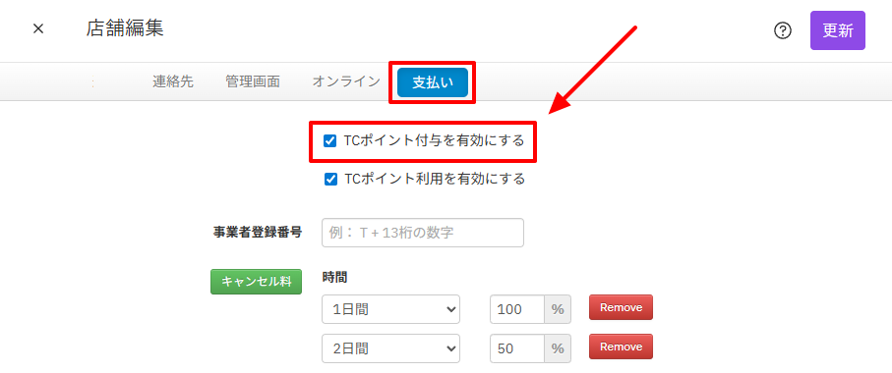The height and width of the screenshot is (373, 892).
Task: Expand the 1日間 time dropdown
Action: [x=390, y=309]
